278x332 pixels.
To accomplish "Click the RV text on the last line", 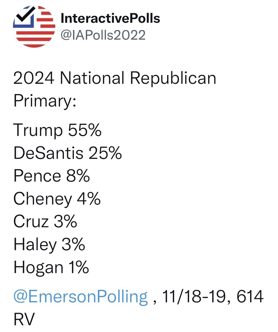I will pos(24,319).
